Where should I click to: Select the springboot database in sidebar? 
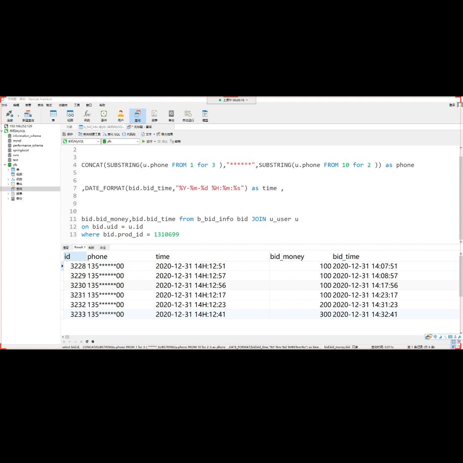(x=21, y=150)
